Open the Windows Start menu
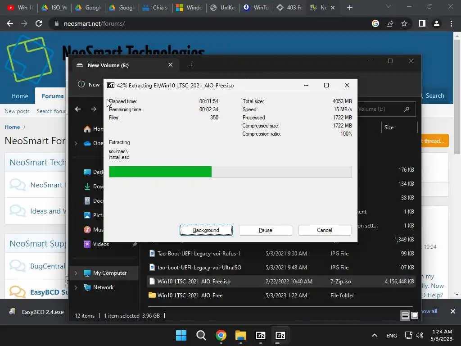Screen dimensions: 461x346 point(181,335)
